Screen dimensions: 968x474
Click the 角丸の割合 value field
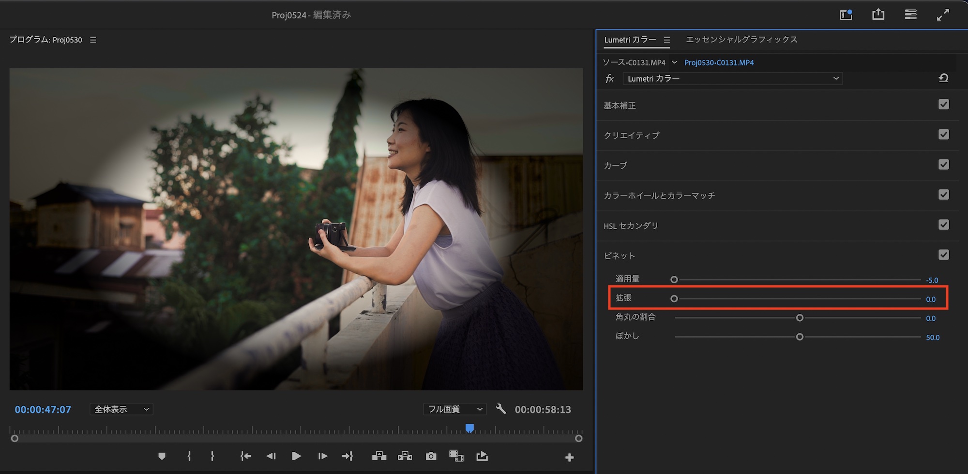(931, 318)
